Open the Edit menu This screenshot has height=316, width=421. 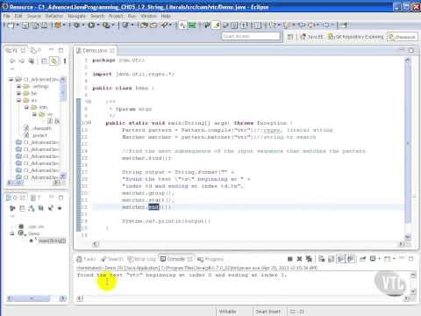18,16
